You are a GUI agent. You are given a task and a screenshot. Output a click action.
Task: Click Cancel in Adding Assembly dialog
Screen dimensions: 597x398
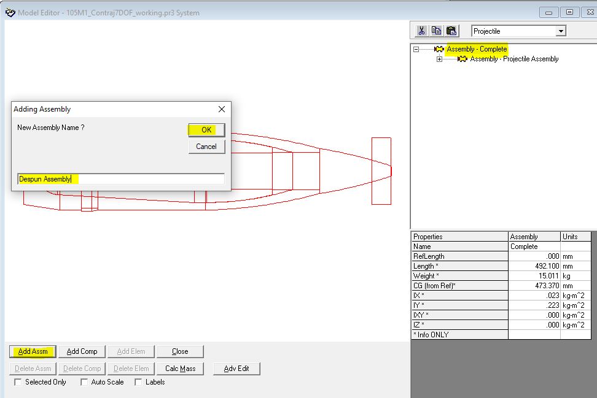(206, 147)
